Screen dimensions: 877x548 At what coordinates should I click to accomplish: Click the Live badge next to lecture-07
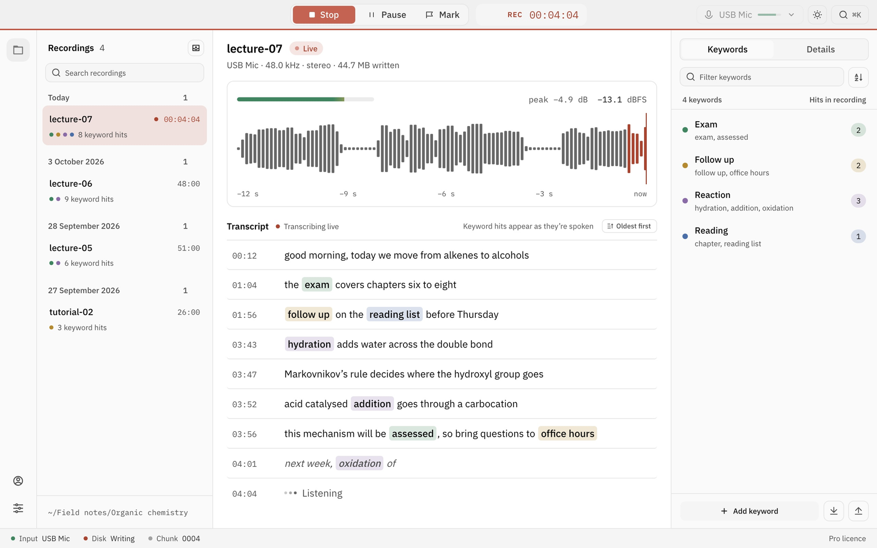[x=306, y=49]
